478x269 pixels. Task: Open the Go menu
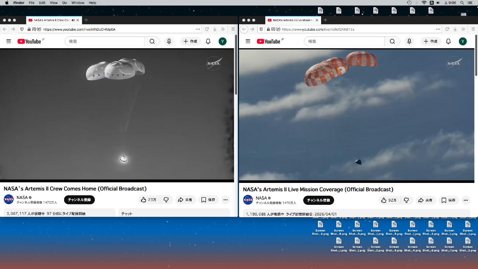tap(65, 3)
